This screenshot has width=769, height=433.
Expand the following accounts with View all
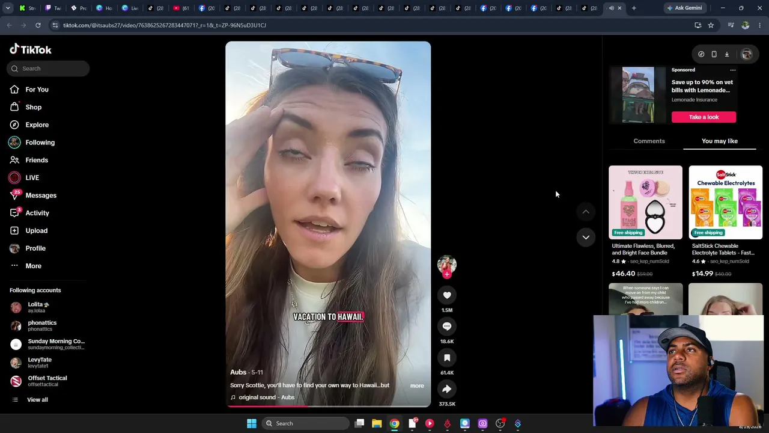click(30, 400)
